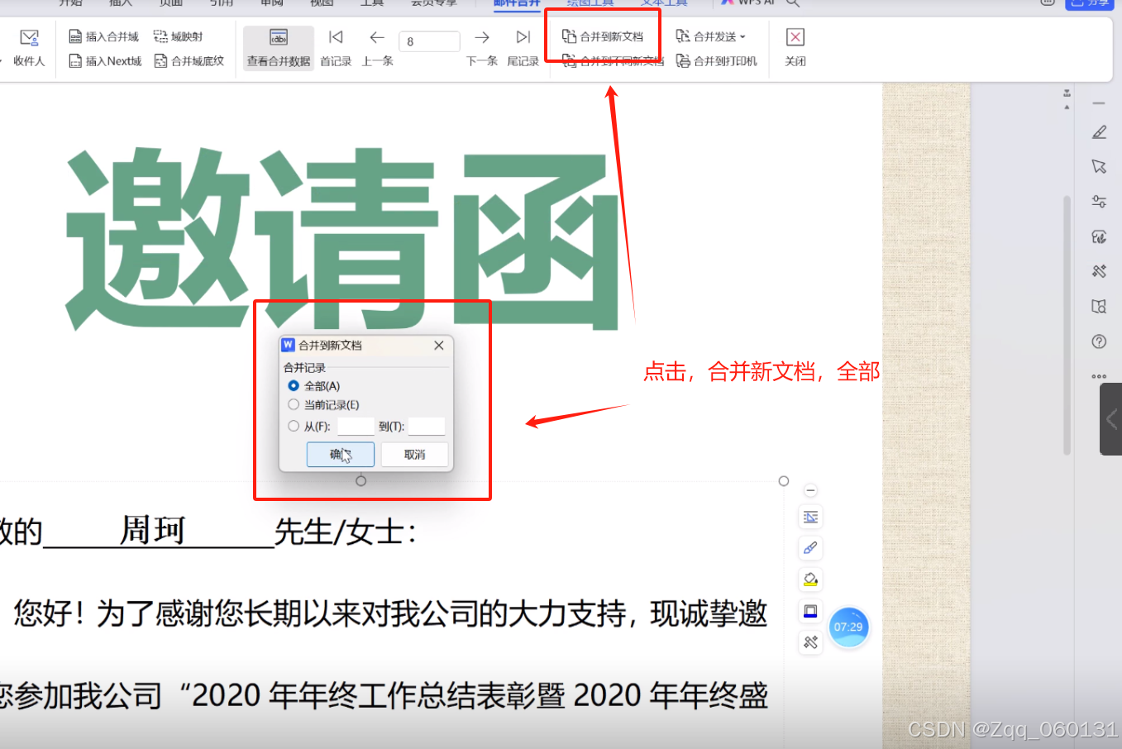The width and height of the screenshot is (1122, 749).
Task: Click the minus collapse button beside the text box
Action: (x=810, y=490)
